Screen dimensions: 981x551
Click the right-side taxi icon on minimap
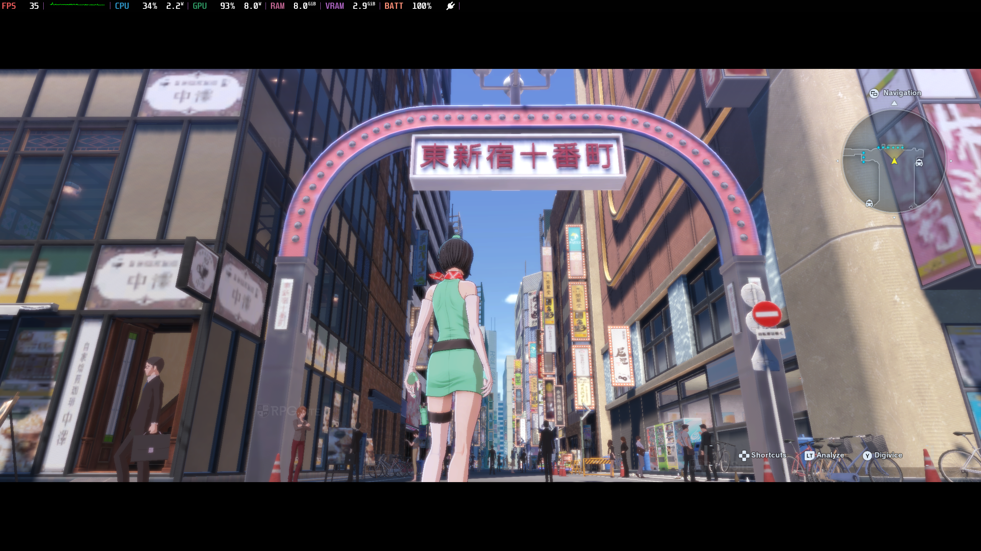pyautogui.click(x=919, y=163)
